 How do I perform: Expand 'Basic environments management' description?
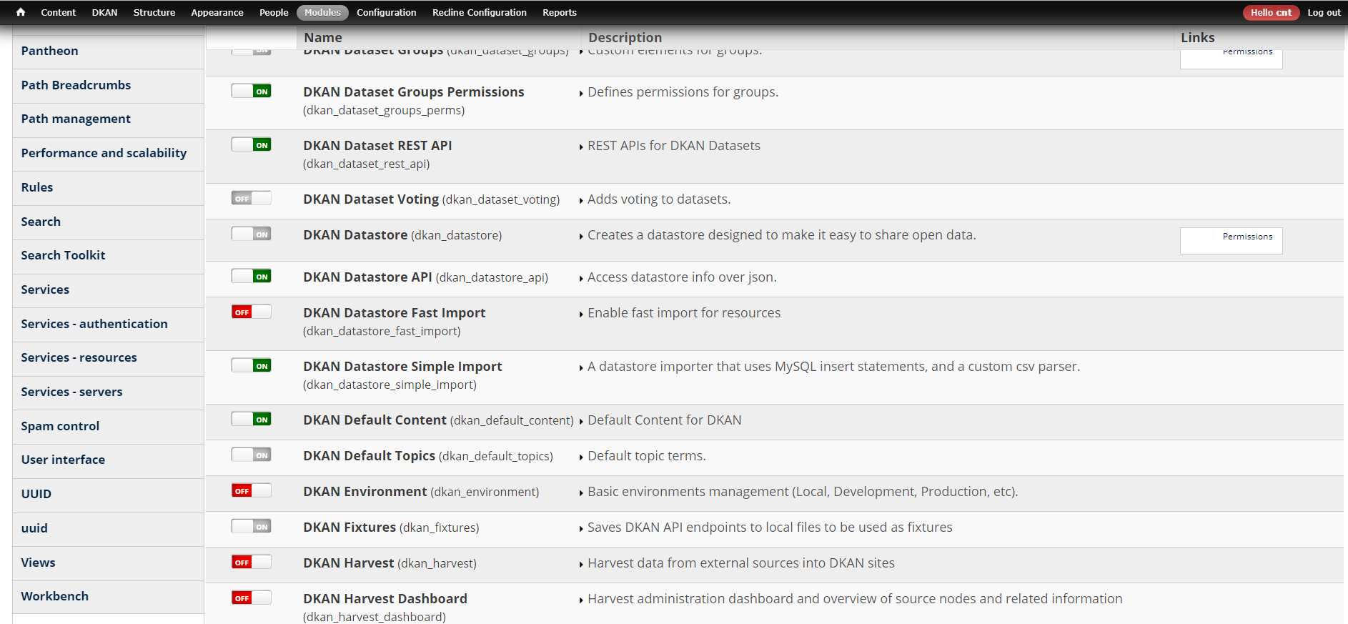point(798,492)
